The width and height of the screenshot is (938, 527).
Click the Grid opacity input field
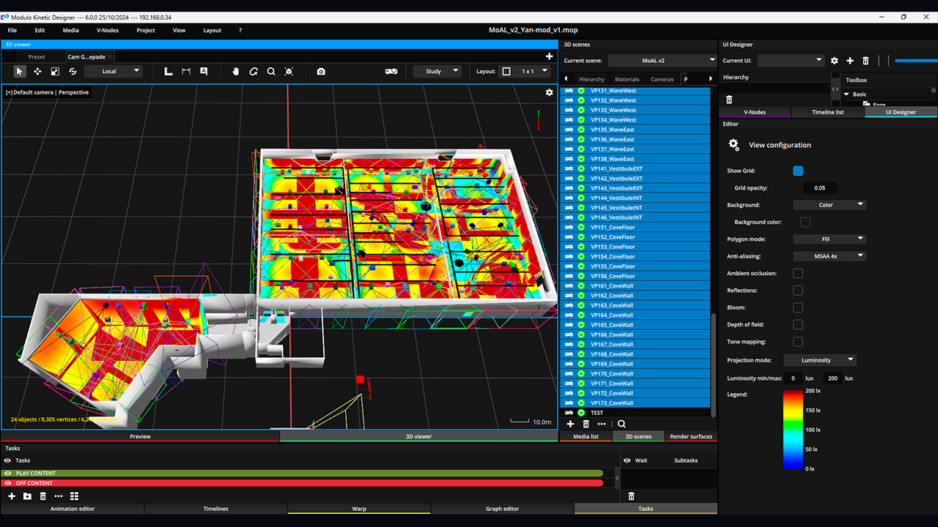click(819, 188)
